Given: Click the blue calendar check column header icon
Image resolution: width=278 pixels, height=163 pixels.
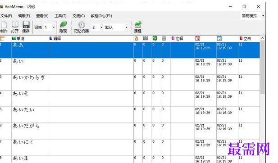Looking at the screenshot, I should point(219,38).
